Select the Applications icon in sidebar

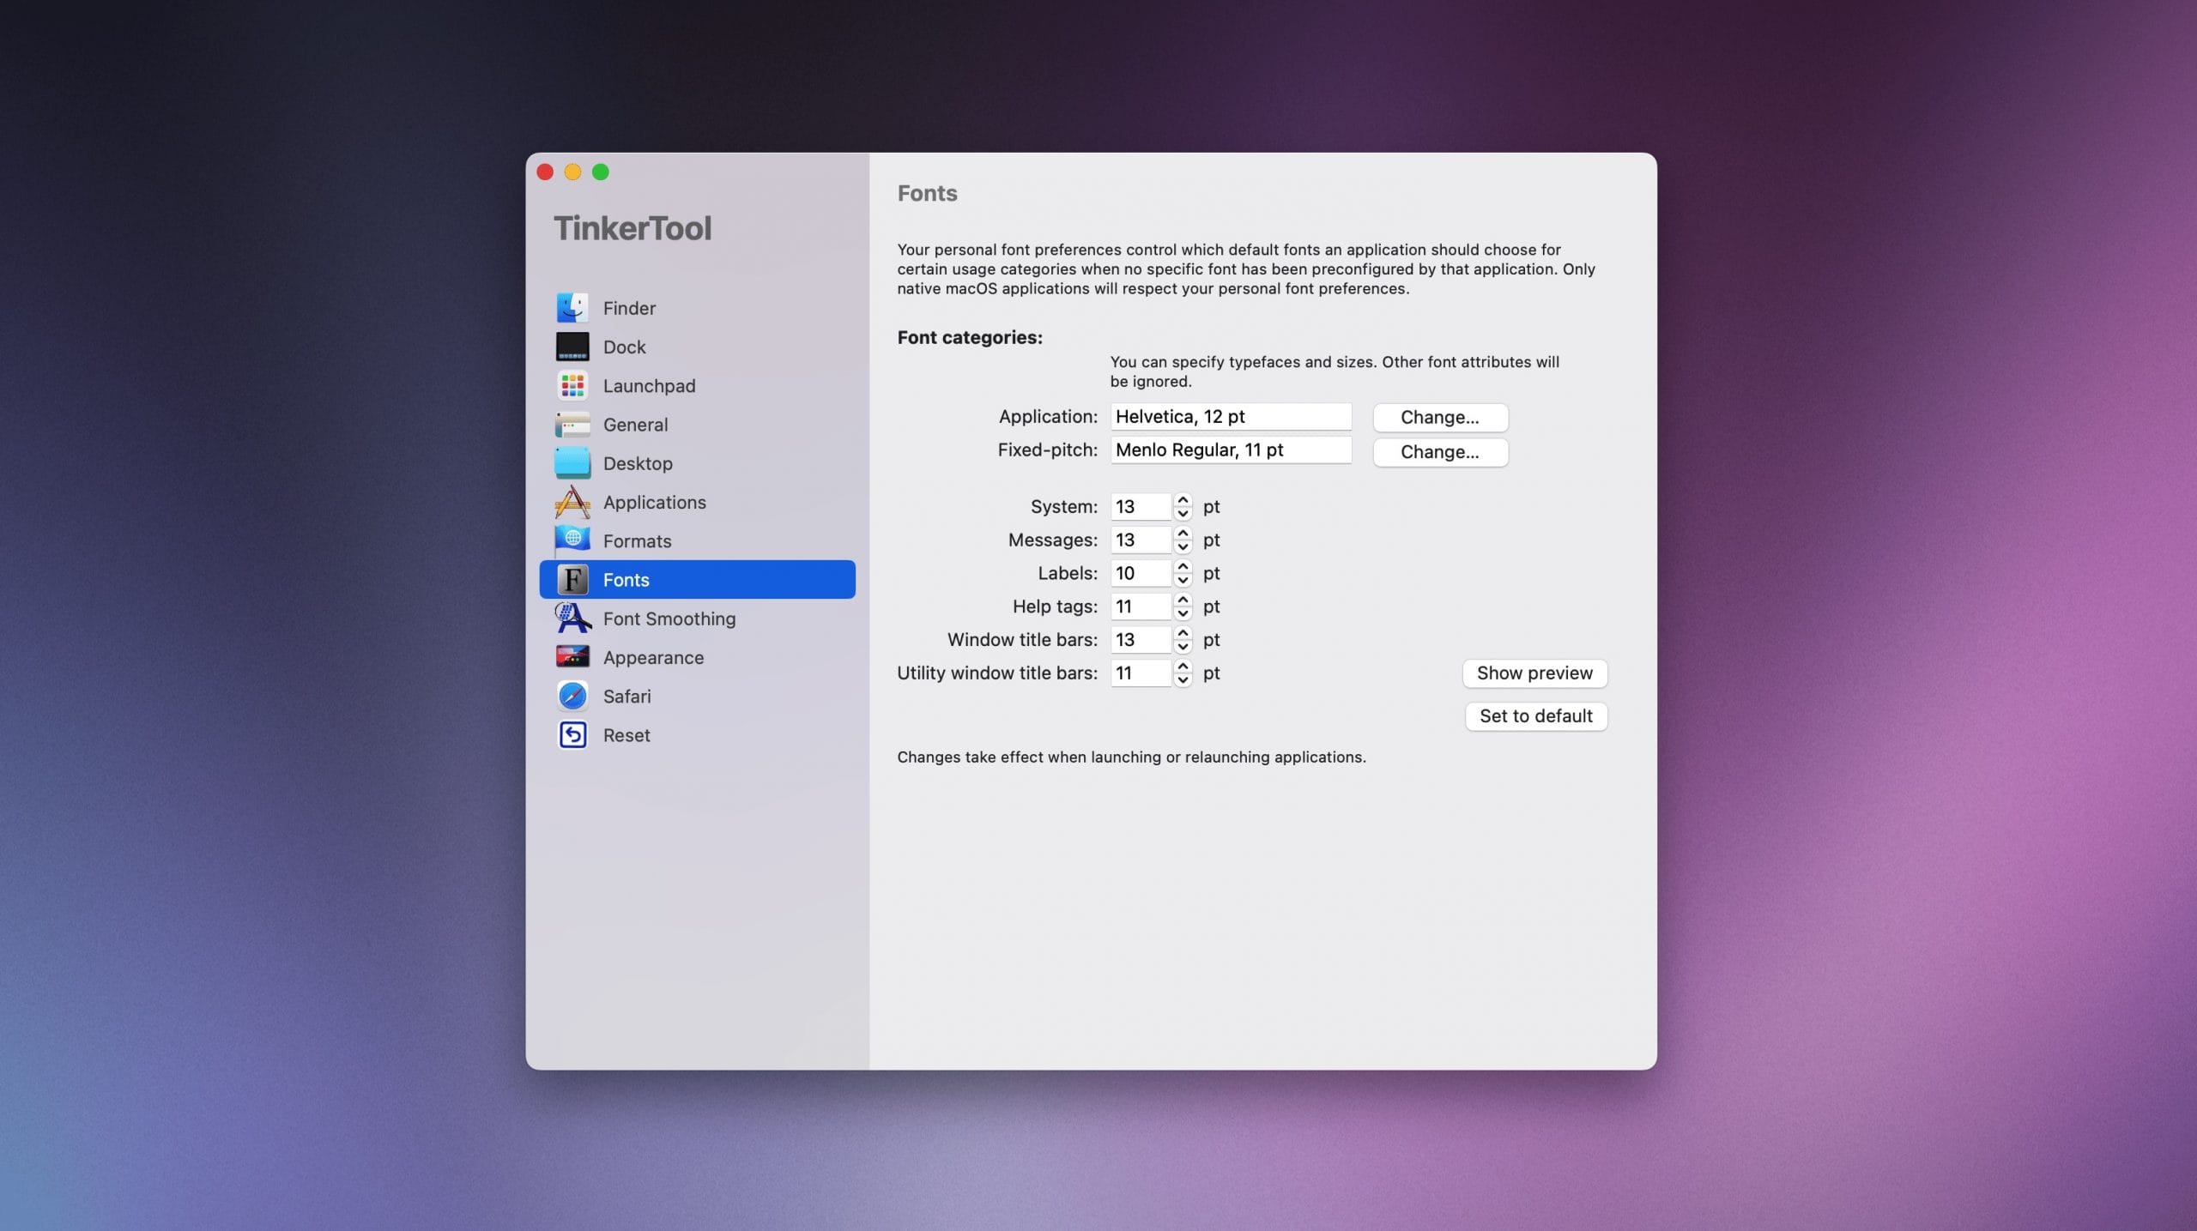(x=572, y=503)
